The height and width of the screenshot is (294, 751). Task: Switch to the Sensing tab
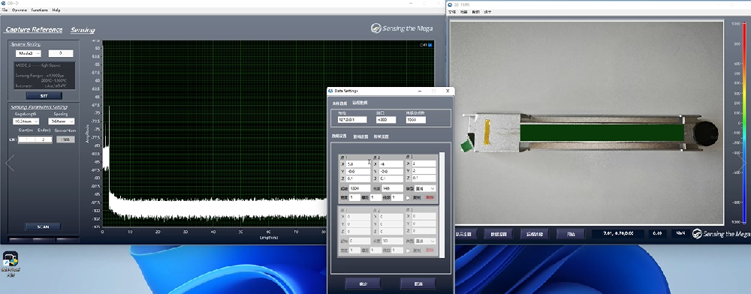(83, 30)
